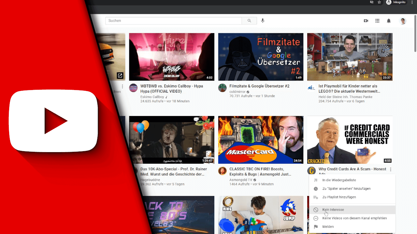Choose Kein Interesse from context menu

[352, 210]
